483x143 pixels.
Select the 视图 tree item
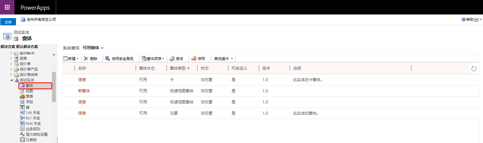click(29, 91)
